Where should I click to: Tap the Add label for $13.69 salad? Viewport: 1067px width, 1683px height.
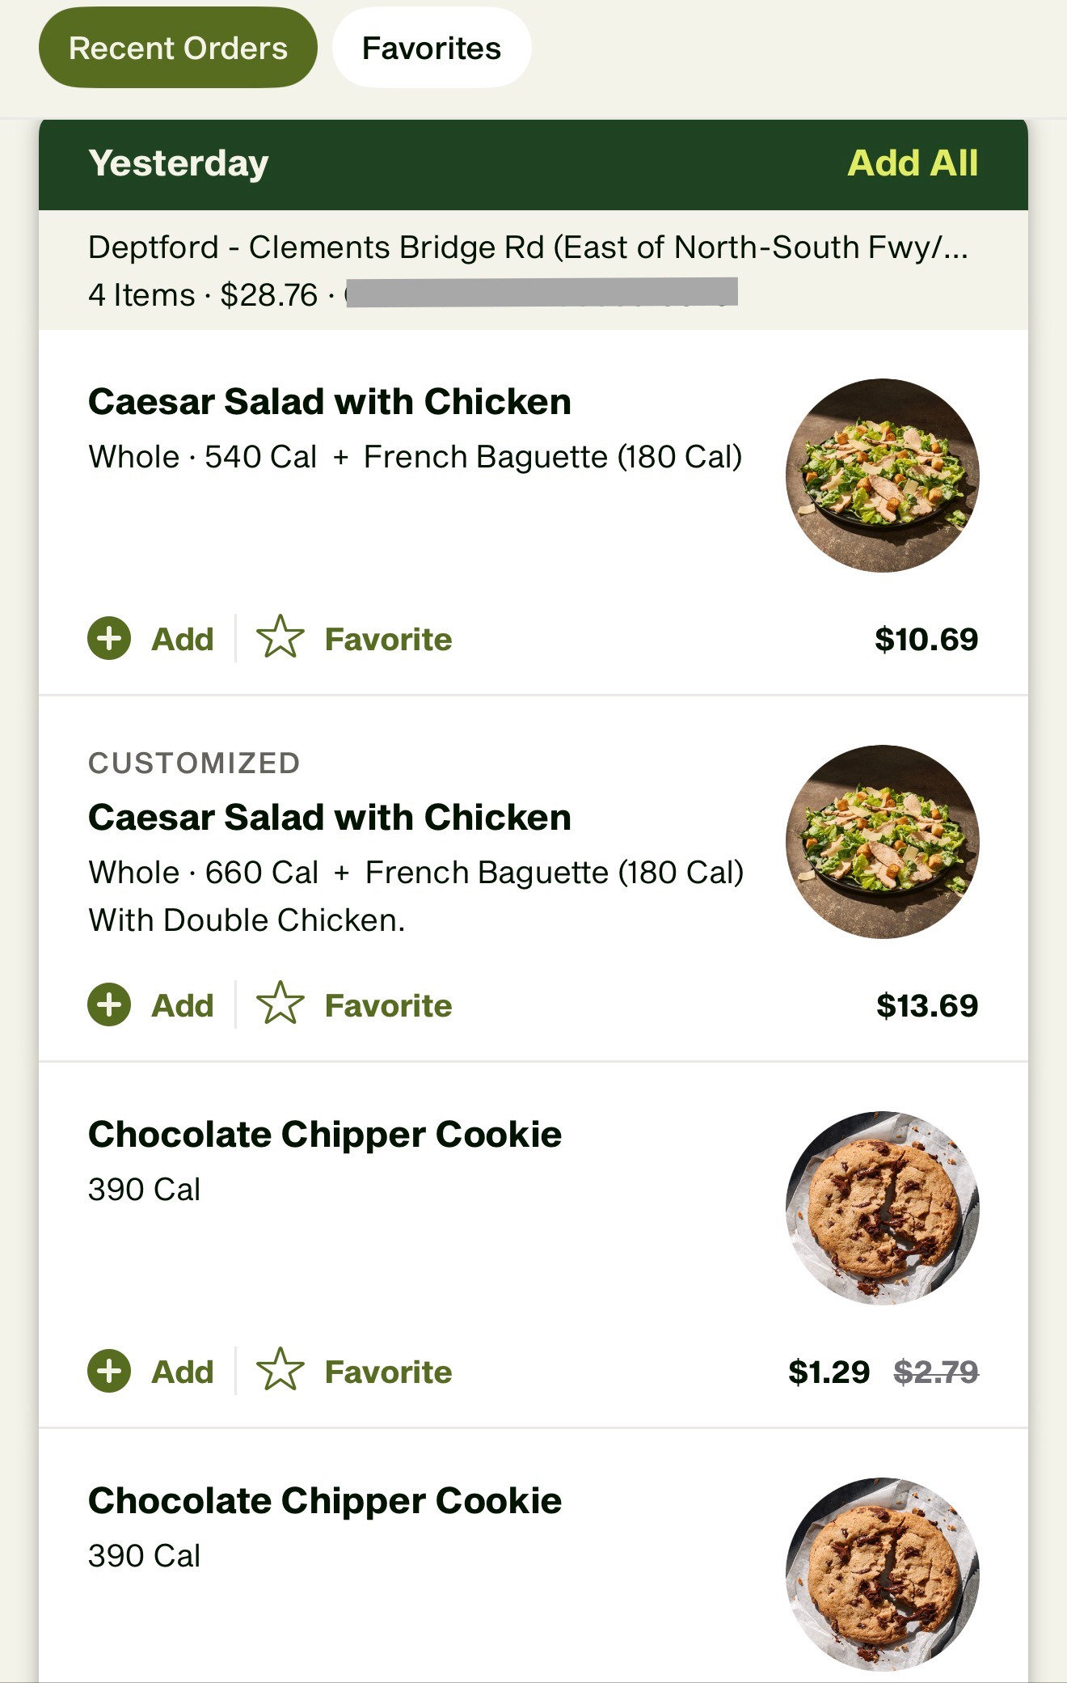click(x=183, y=1005)
